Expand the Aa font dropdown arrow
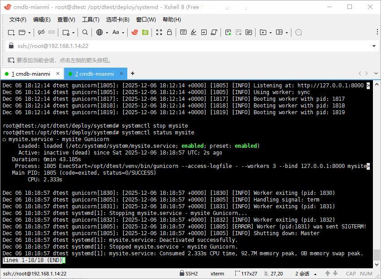The height and width of the screenshot is (279, 381). [123, 33]
